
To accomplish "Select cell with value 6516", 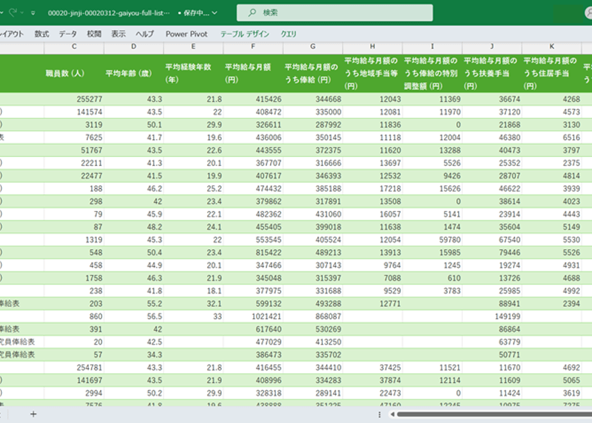I will [552, 137].
